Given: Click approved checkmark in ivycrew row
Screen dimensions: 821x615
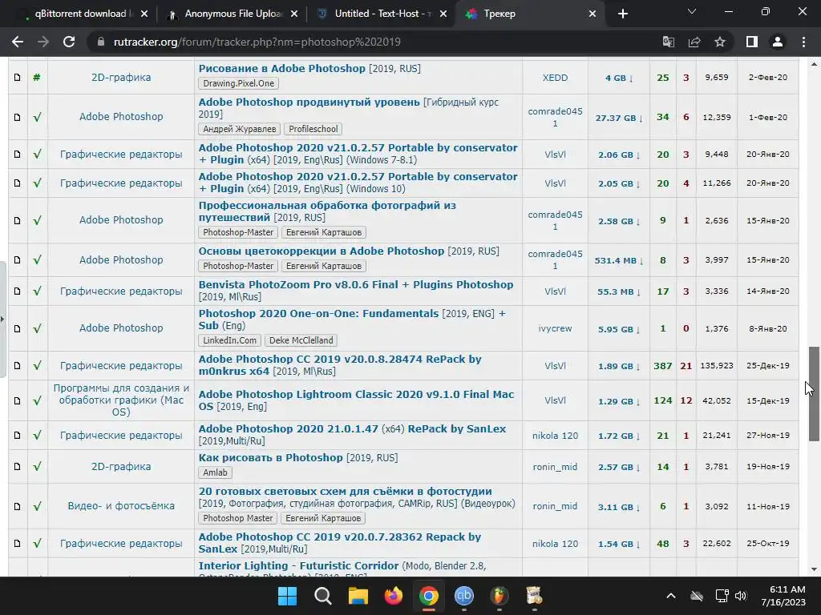Looking at the screenshot, I should [x=37, y=328].
